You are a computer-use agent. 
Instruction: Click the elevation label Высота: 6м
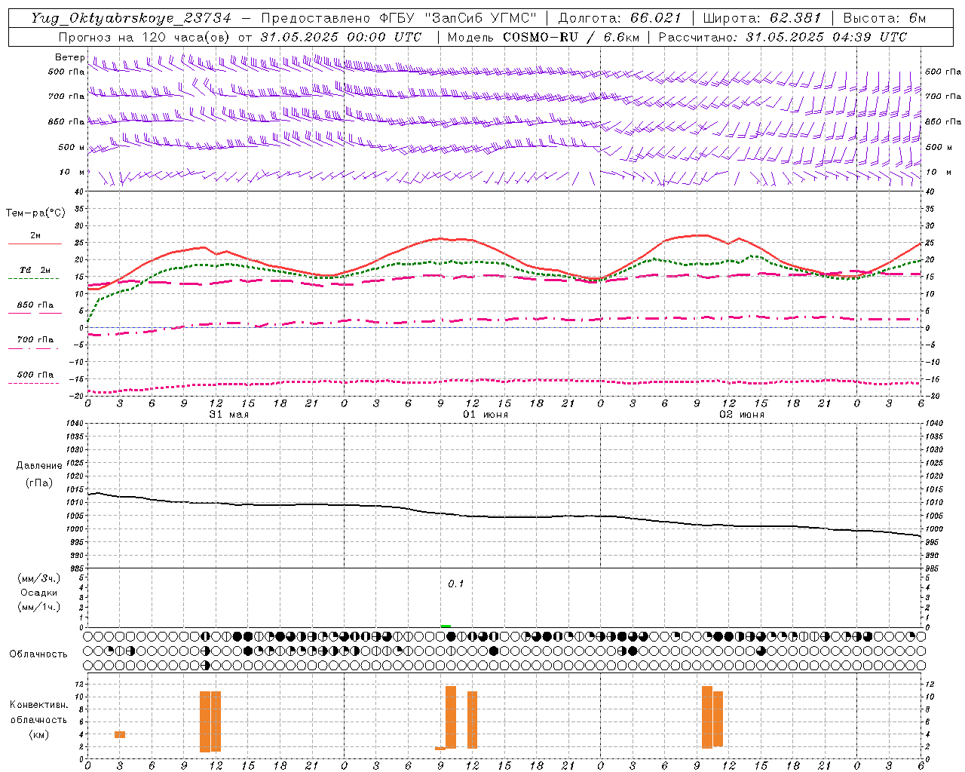(884, 18)
